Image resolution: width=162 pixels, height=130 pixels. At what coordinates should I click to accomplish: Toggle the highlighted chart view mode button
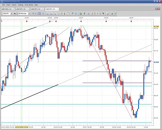[39, 14]
